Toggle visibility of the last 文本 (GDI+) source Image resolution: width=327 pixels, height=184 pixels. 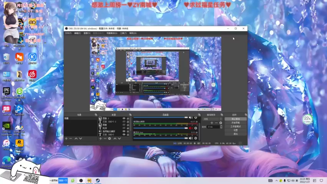pos(124,135)
